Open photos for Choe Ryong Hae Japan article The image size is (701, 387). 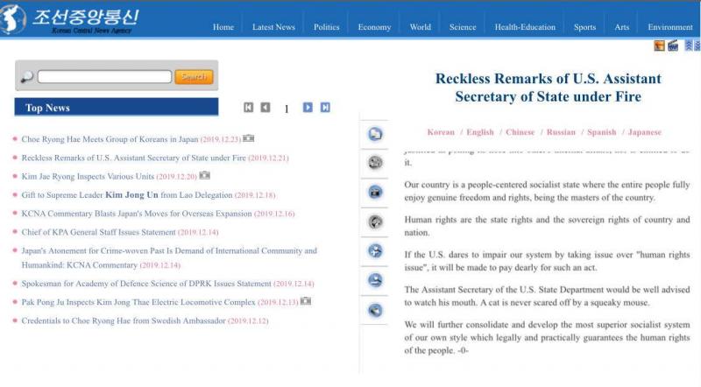249,138
